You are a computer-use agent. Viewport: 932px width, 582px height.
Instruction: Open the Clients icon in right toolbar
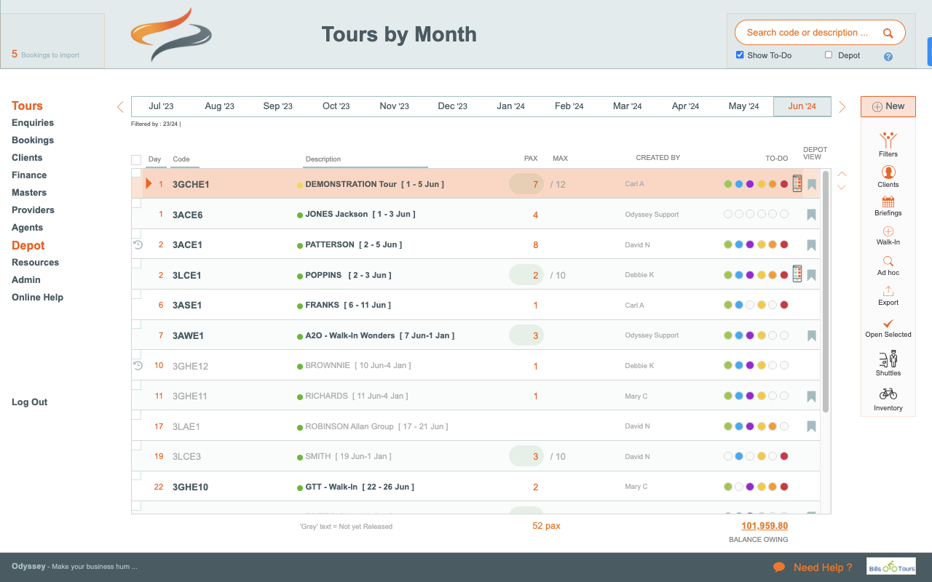click(888, 172)
